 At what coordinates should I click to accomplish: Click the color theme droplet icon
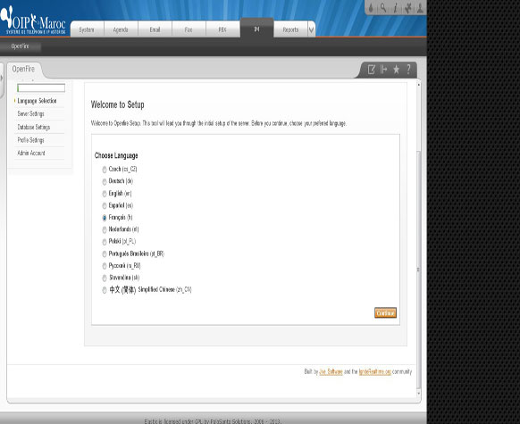(371, 8)
